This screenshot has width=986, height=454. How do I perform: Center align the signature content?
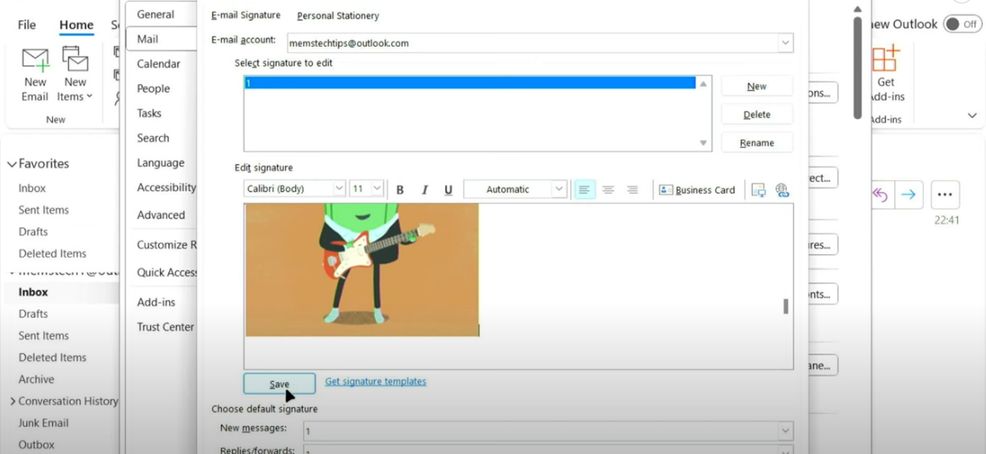pos(608,190)
